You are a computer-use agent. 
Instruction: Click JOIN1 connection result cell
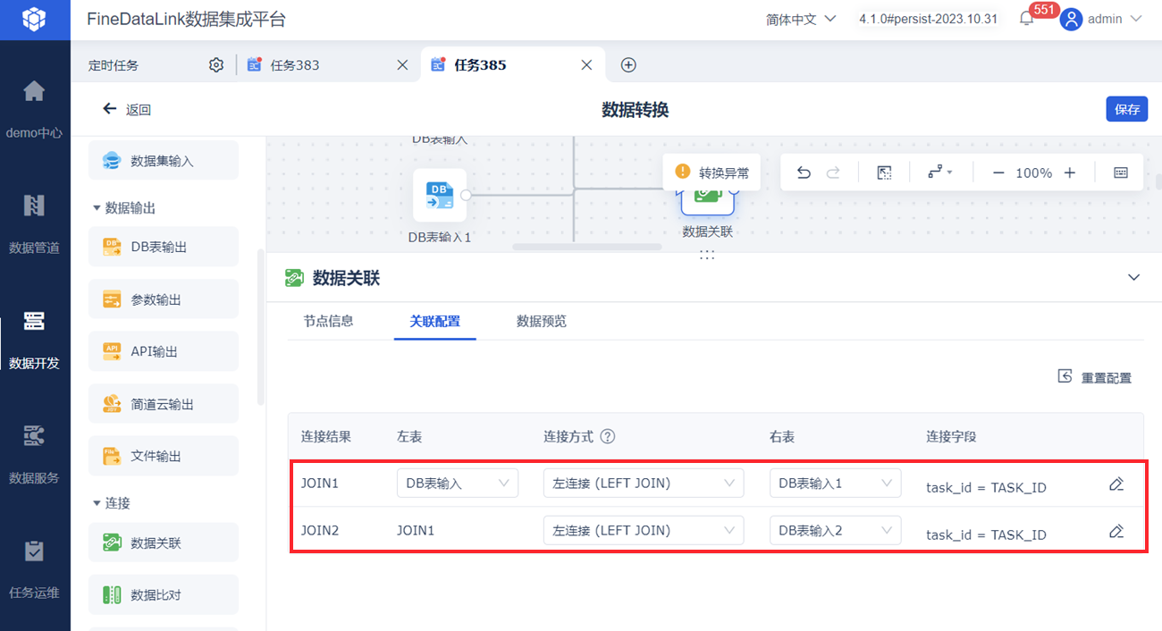click(320, 484)
